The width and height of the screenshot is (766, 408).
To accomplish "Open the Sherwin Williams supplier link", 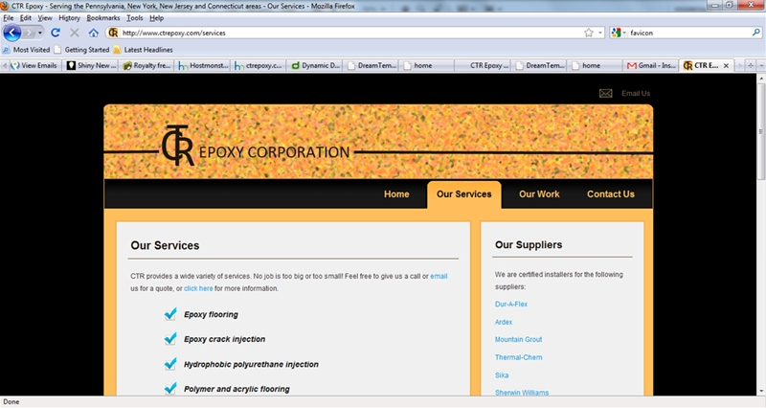I will coord(522,393).
